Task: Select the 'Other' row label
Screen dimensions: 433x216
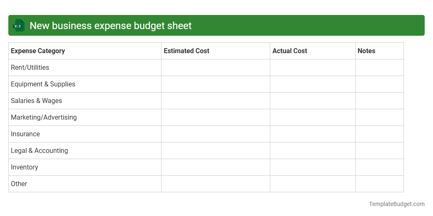Action: pyautogui.click(x=19, y=184)
